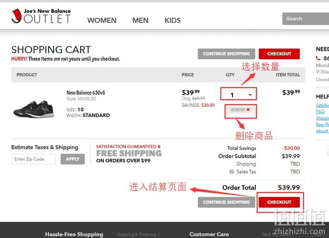Click the Search box in header
This screenshot has height=238, width=329.
coord(305,19)
